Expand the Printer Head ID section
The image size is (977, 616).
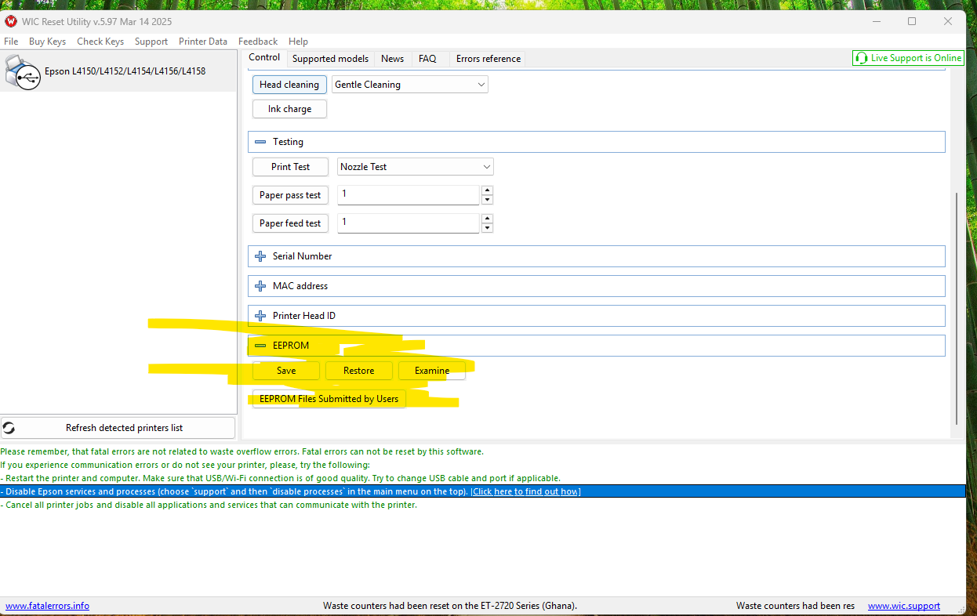[596, 316]
